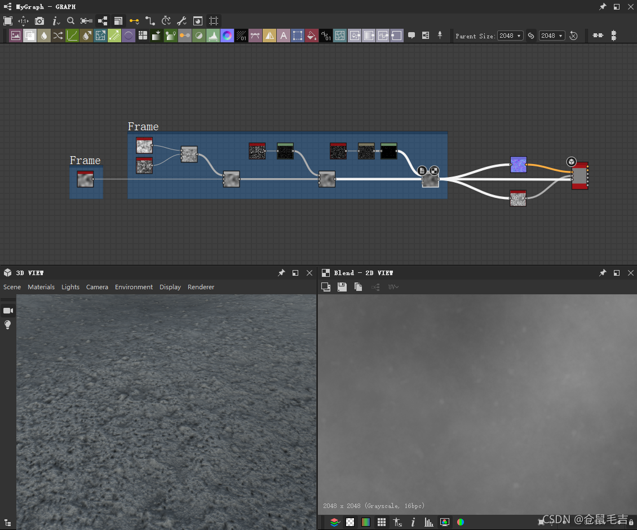Toggle the 3D View camera sidebar button
The height and width of the screenshot is (530, 637).
click(8, 311)
